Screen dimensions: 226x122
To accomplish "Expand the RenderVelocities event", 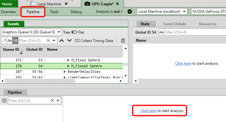I will 65,72.
